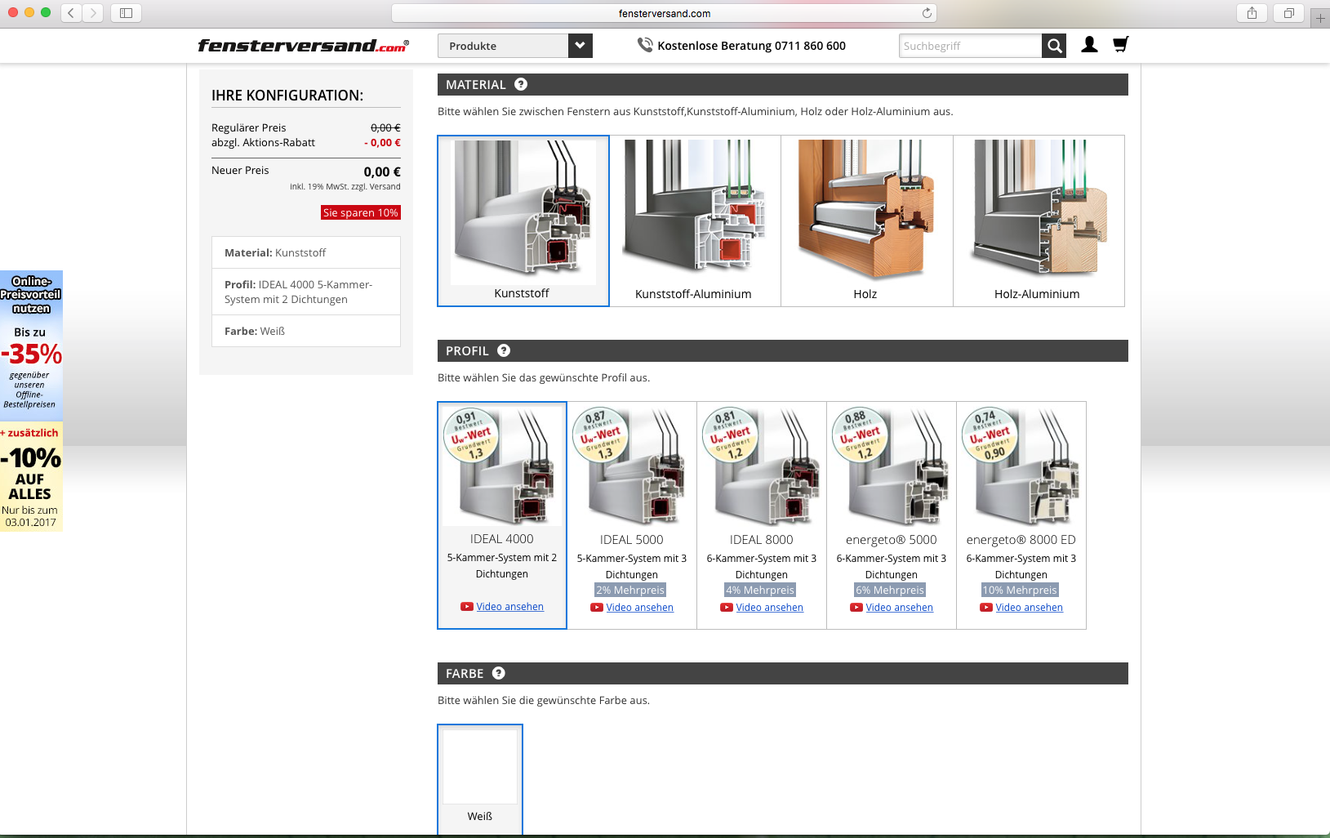Open the FARBE help question mark
The height and width of the screenshot is (838, 1330).
[499, 673]
